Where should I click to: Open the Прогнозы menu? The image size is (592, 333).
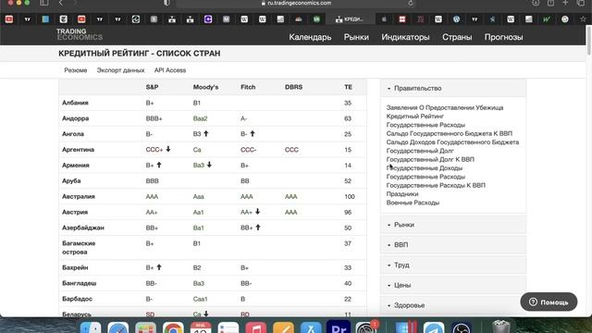[503, 37]
